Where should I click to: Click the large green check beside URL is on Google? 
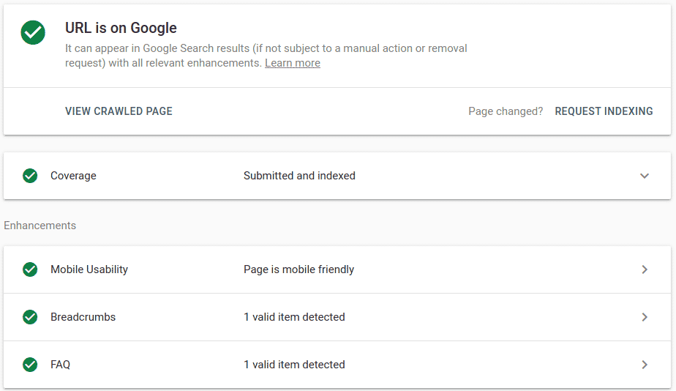click(33, 32)
